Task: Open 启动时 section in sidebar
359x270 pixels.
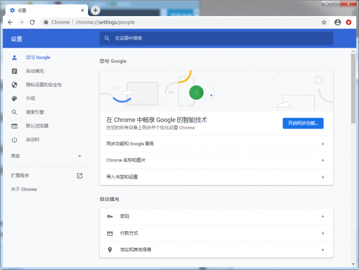Action: (x=32, y=140)
